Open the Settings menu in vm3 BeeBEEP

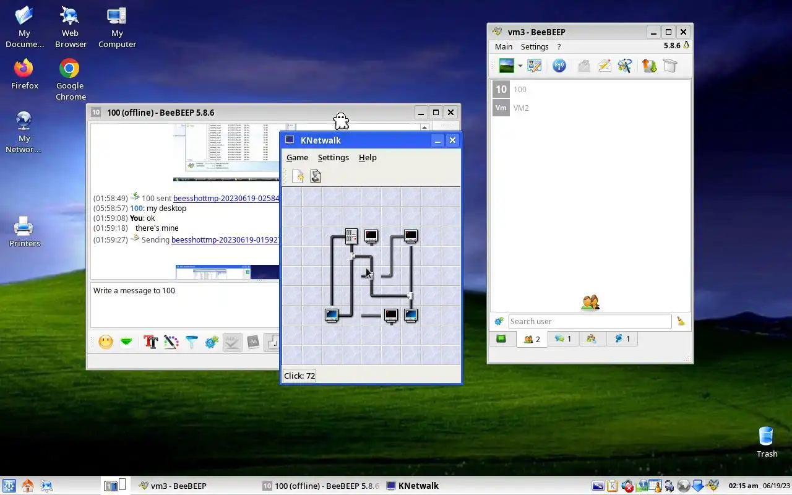pyautogui.click(x=535, y=46)
